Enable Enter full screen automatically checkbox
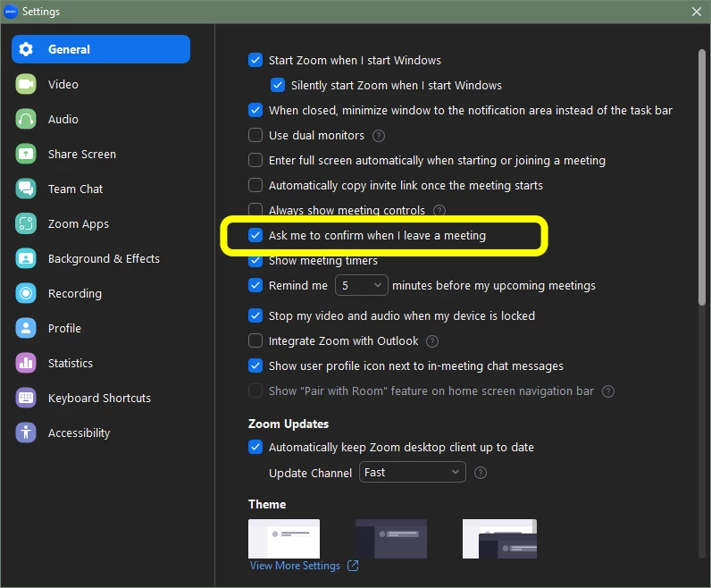 point(255,160)
